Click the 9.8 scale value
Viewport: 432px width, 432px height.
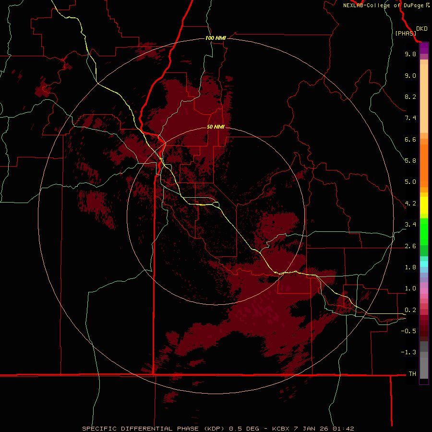[410, 54]
